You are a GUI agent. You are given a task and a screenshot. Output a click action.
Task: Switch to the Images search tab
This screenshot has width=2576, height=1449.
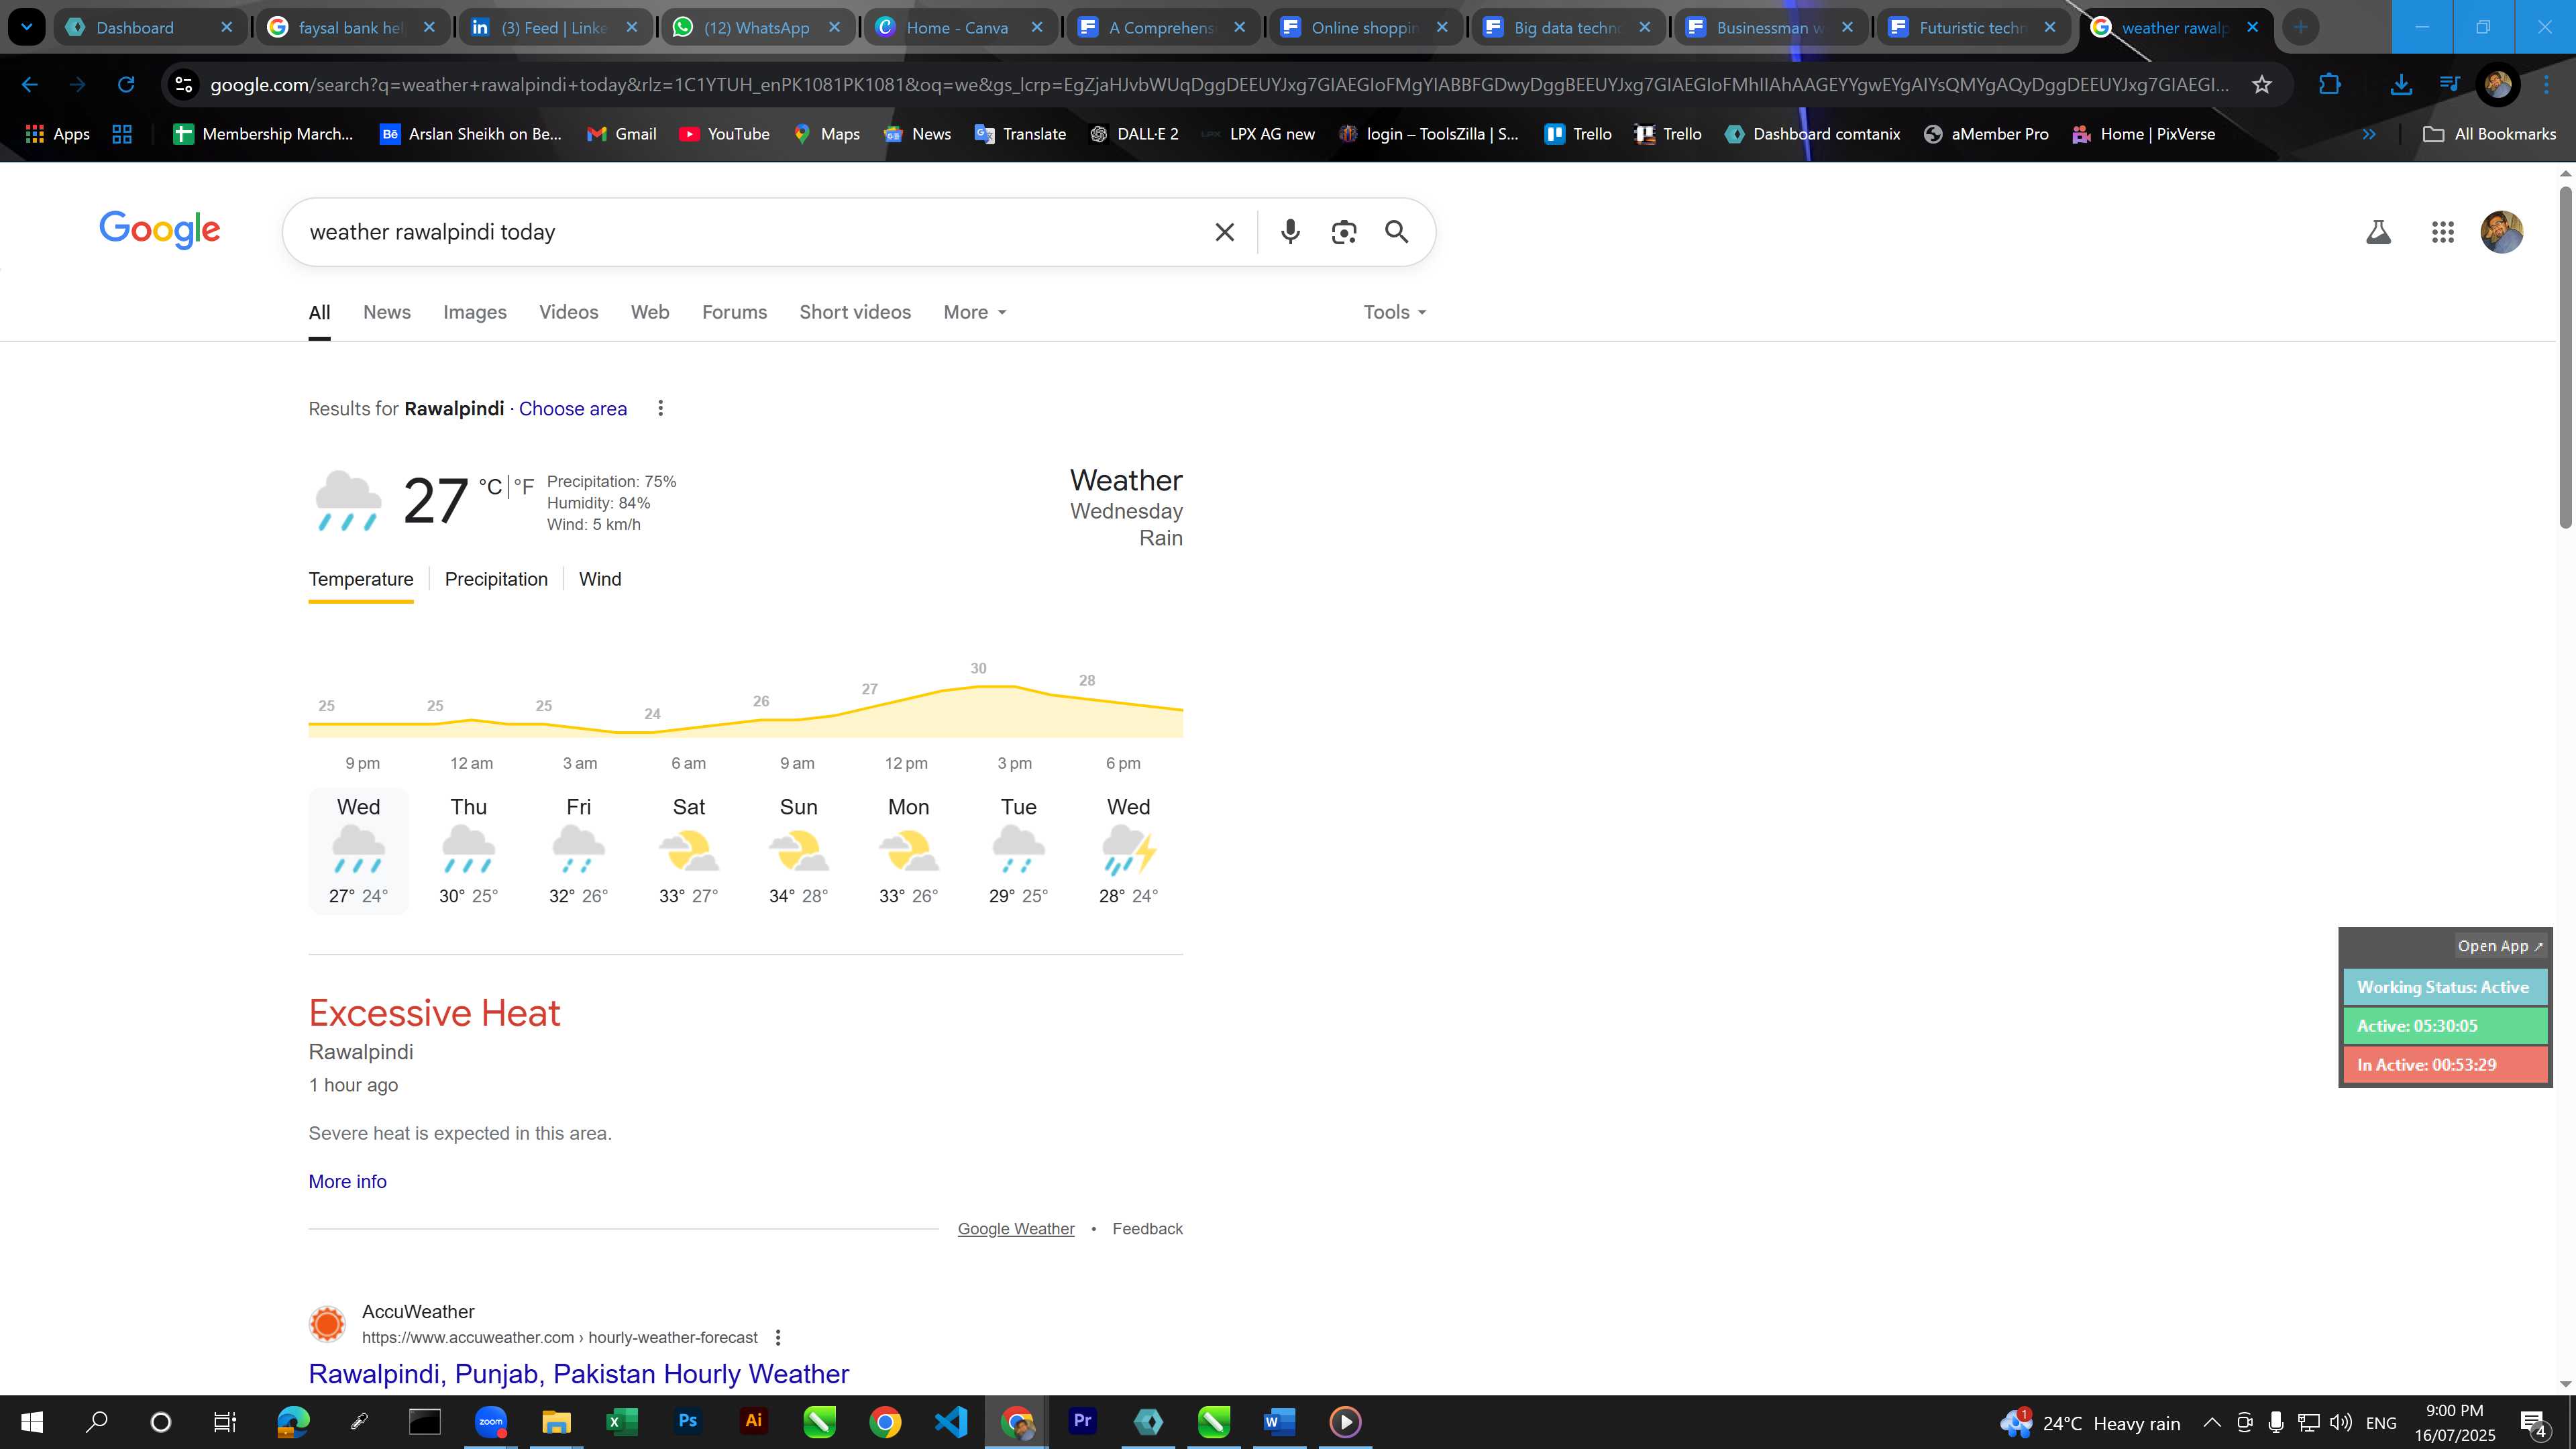coord(475,312)
